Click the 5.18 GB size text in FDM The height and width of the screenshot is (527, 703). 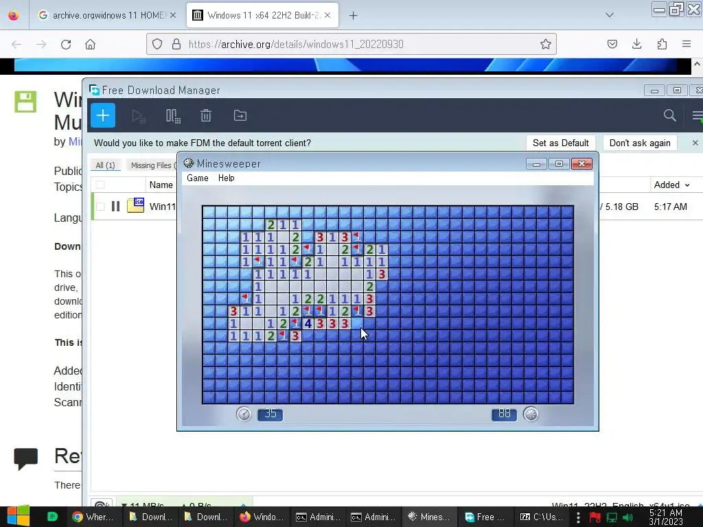621,207
